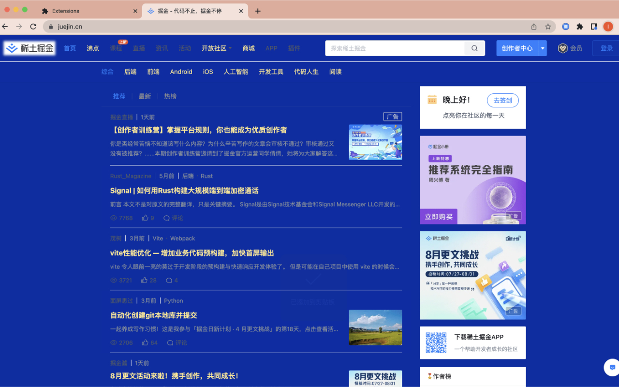The height and width of the screenshot is (387, 619).
Task: Expand the 开发社区 dropdown menu
Action: (x=230, y=48)
